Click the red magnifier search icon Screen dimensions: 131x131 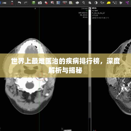coord(52,3)
